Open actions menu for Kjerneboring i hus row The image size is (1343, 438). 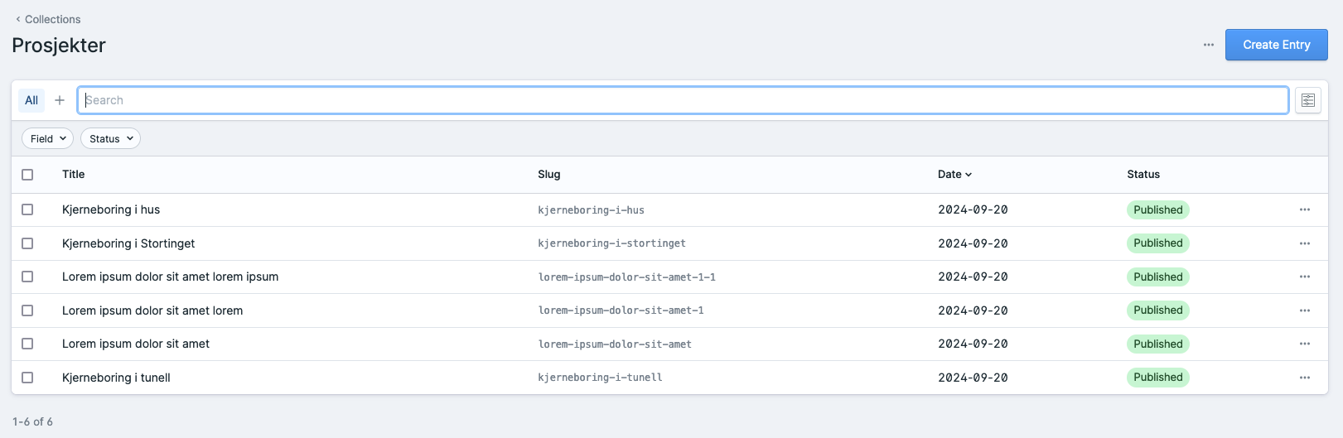point(1304,209)
